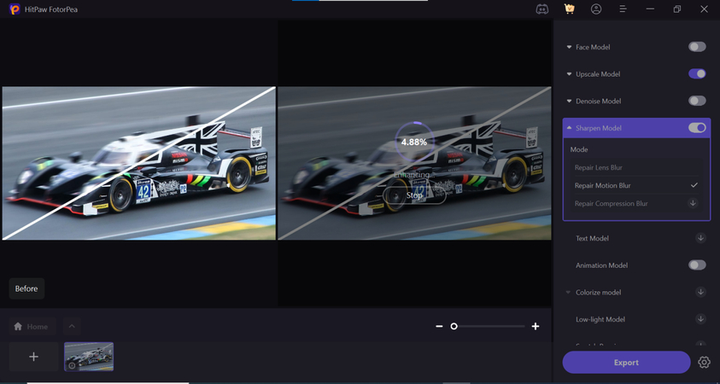This screenshot has height=384, width=720.
Task: Click the Export button
Action: click(x=626, y=363)
